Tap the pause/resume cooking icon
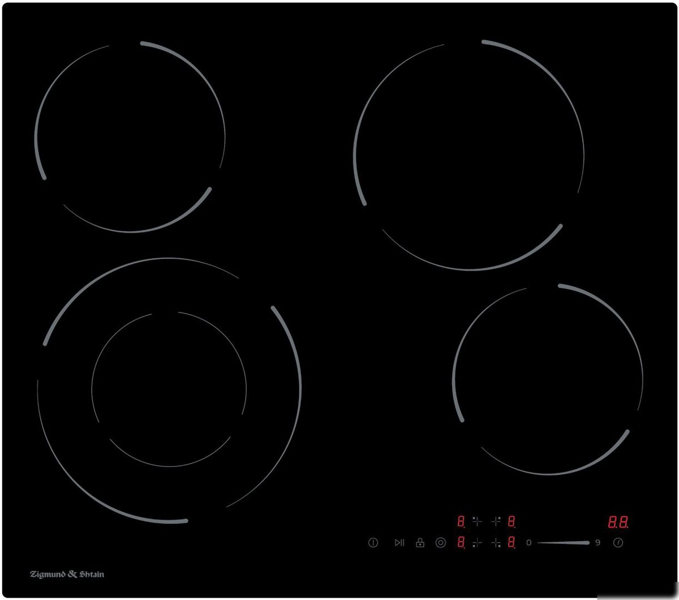679x600 pixels. click(x=399, y=543)
